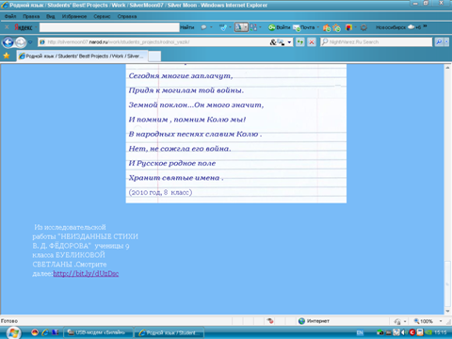Open the Правка menu

coord(31,16)
